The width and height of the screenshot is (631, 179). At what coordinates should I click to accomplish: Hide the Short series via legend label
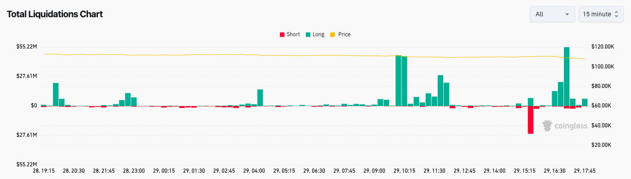coord(293,34)
